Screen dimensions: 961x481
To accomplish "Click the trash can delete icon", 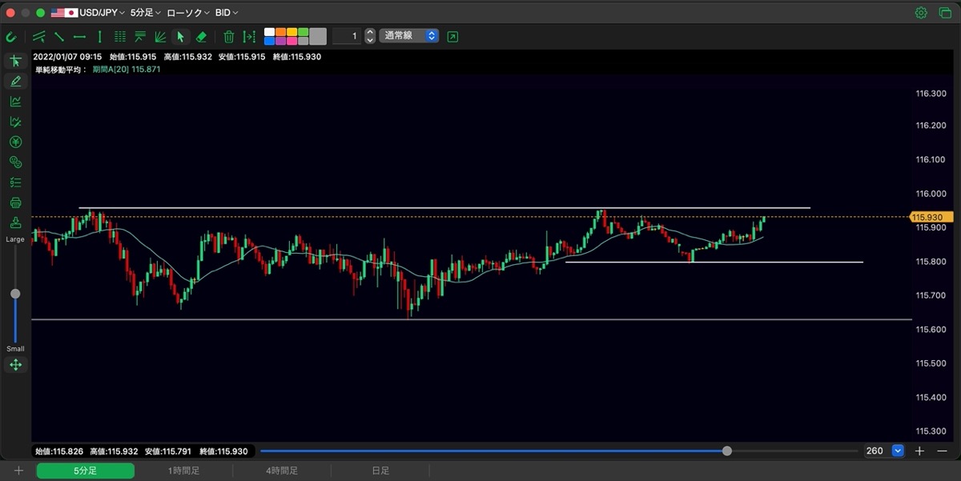I will [x=229, y=36].
